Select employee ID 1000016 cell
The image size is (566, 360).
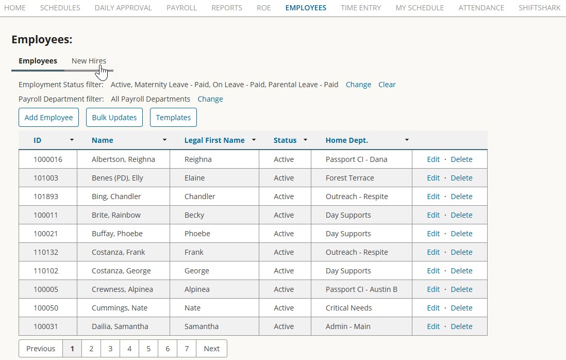[48, 159]
